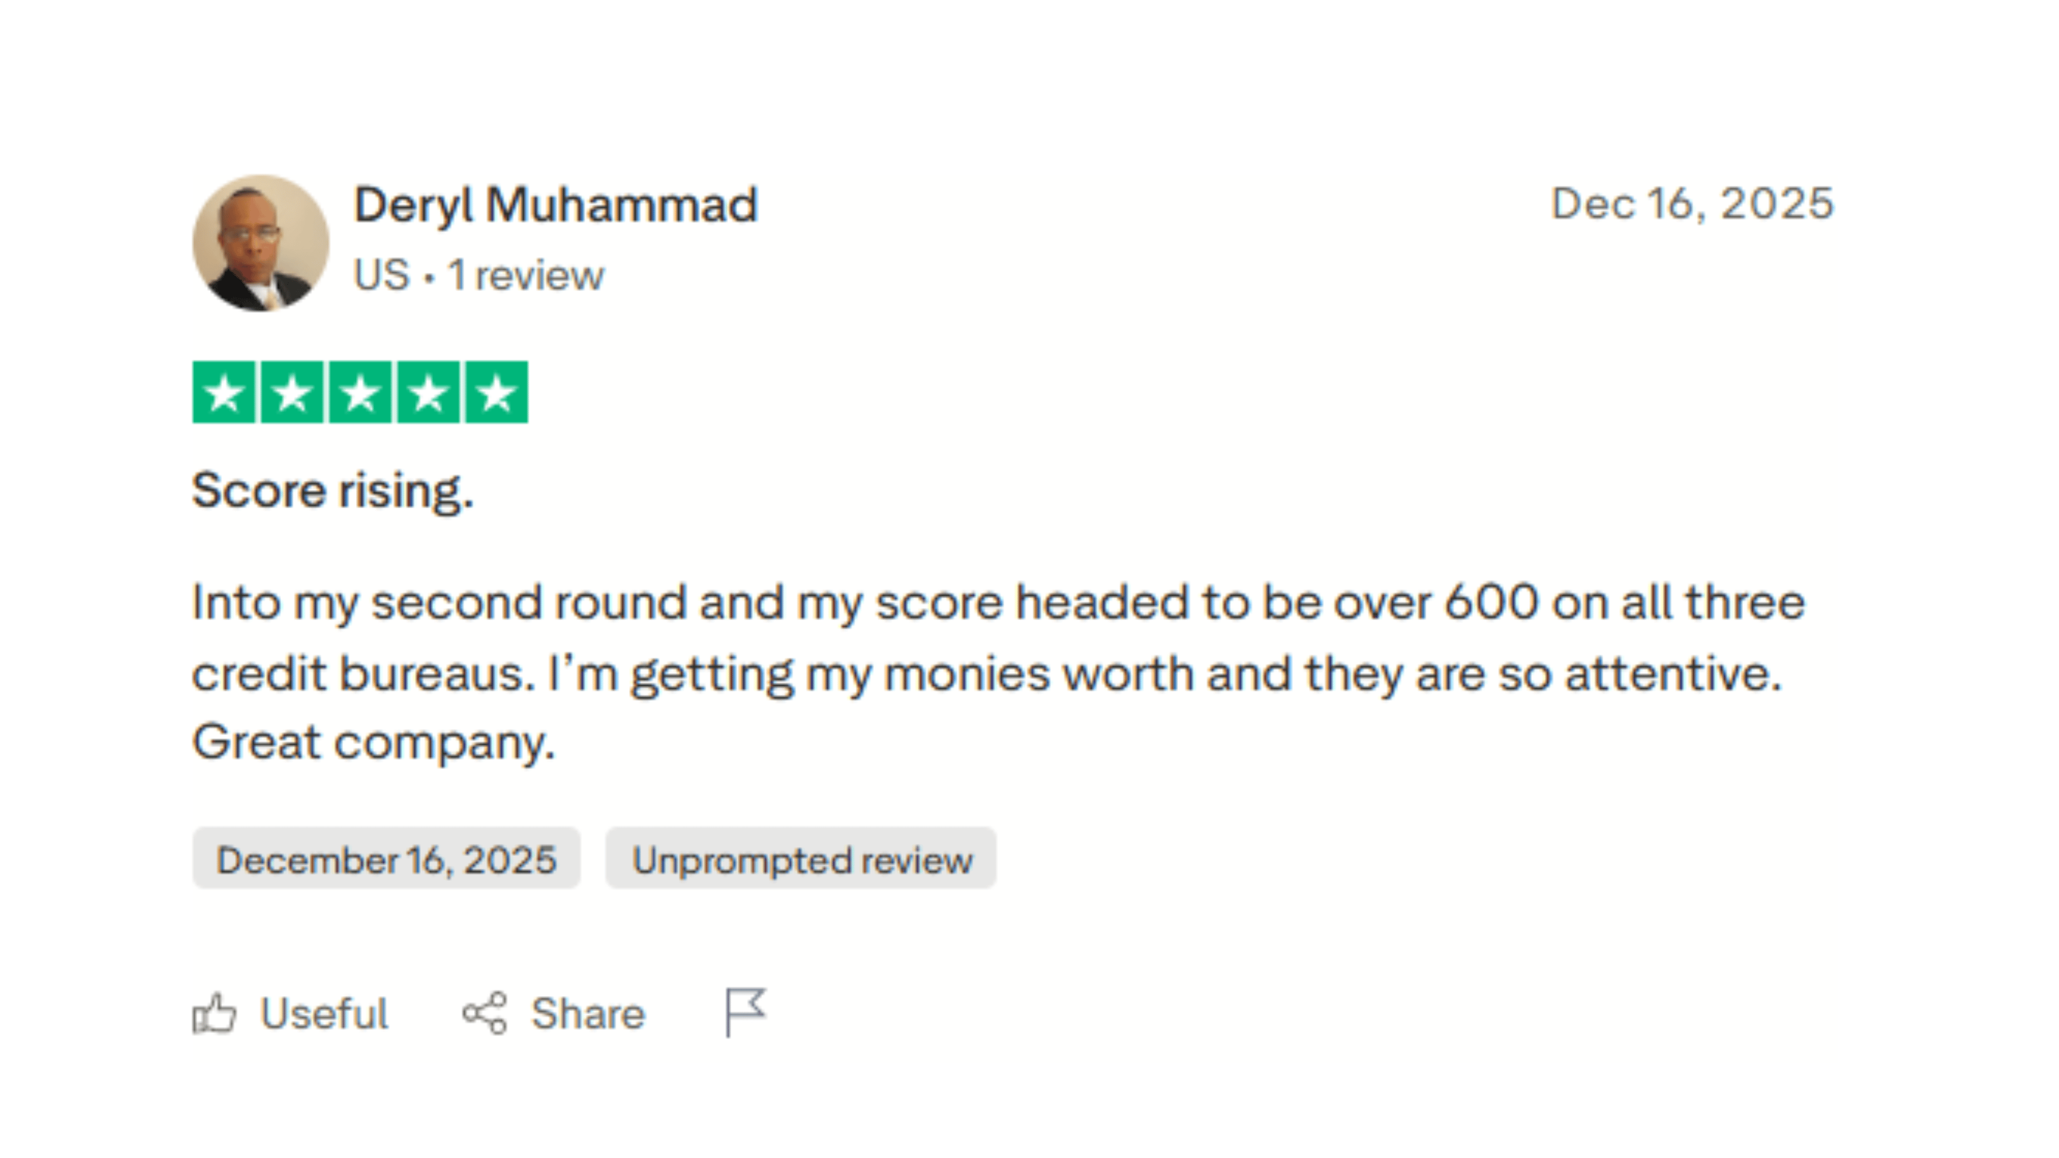Open Deryl Muhammad's profile photo
Image resolution: width=2059 pixels, height=1158 pixels.
(261, 243)
